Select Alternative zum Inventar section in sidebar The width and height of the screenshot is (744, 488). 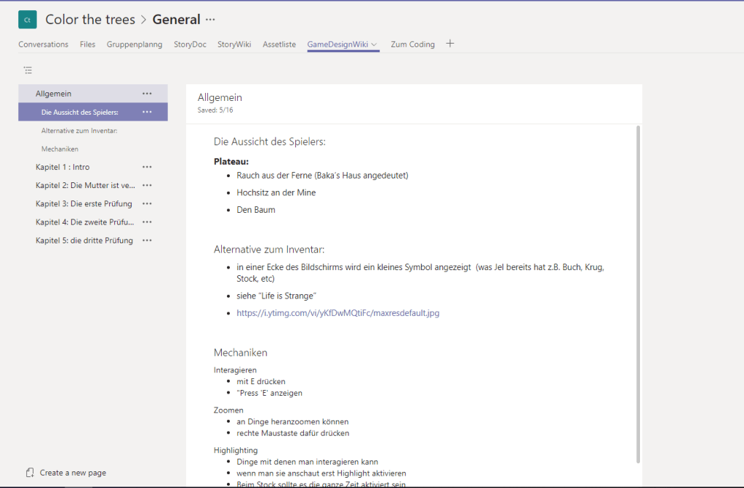(x=79, y=131)
